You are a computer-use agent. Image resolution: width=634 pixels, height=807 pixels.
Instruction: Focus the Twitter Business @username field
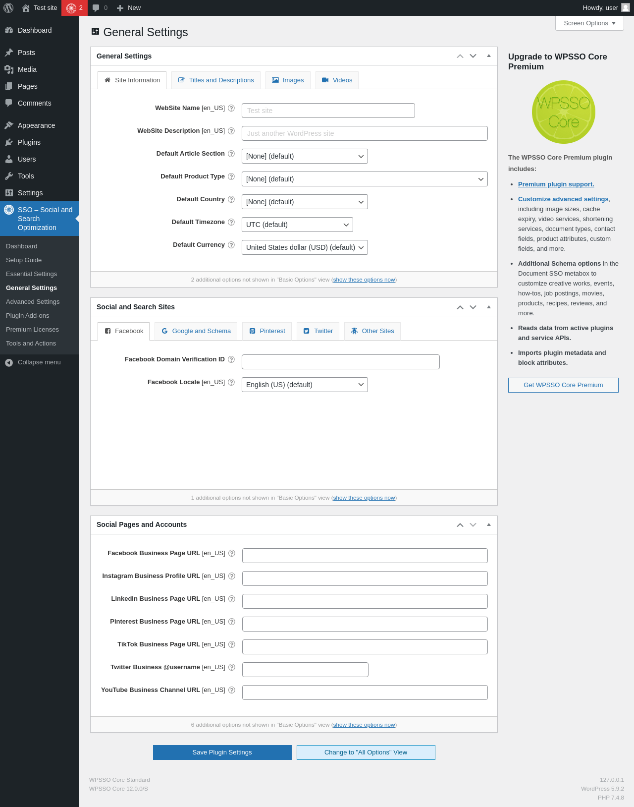[305, 670]
